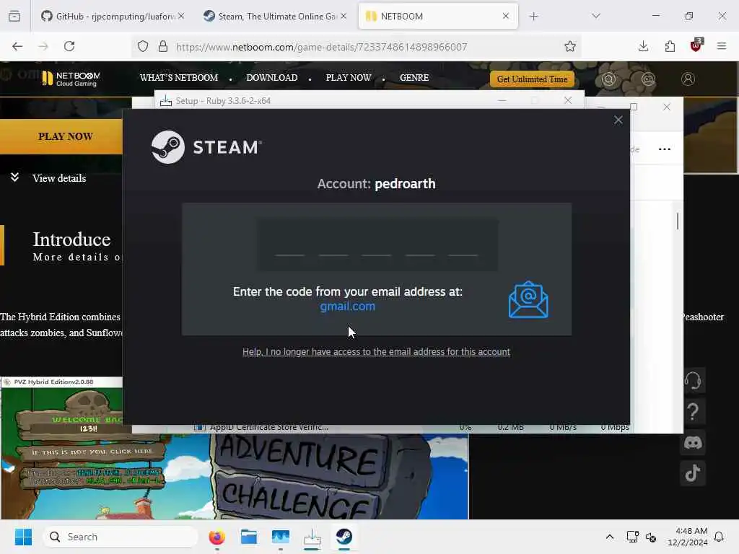The image size is (739, 554).
Task: Open the TikTok sidebar icon
Action: tap(693, 473)
